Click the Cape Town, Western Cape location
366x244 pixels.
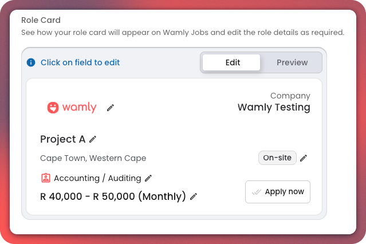[93, 158]
